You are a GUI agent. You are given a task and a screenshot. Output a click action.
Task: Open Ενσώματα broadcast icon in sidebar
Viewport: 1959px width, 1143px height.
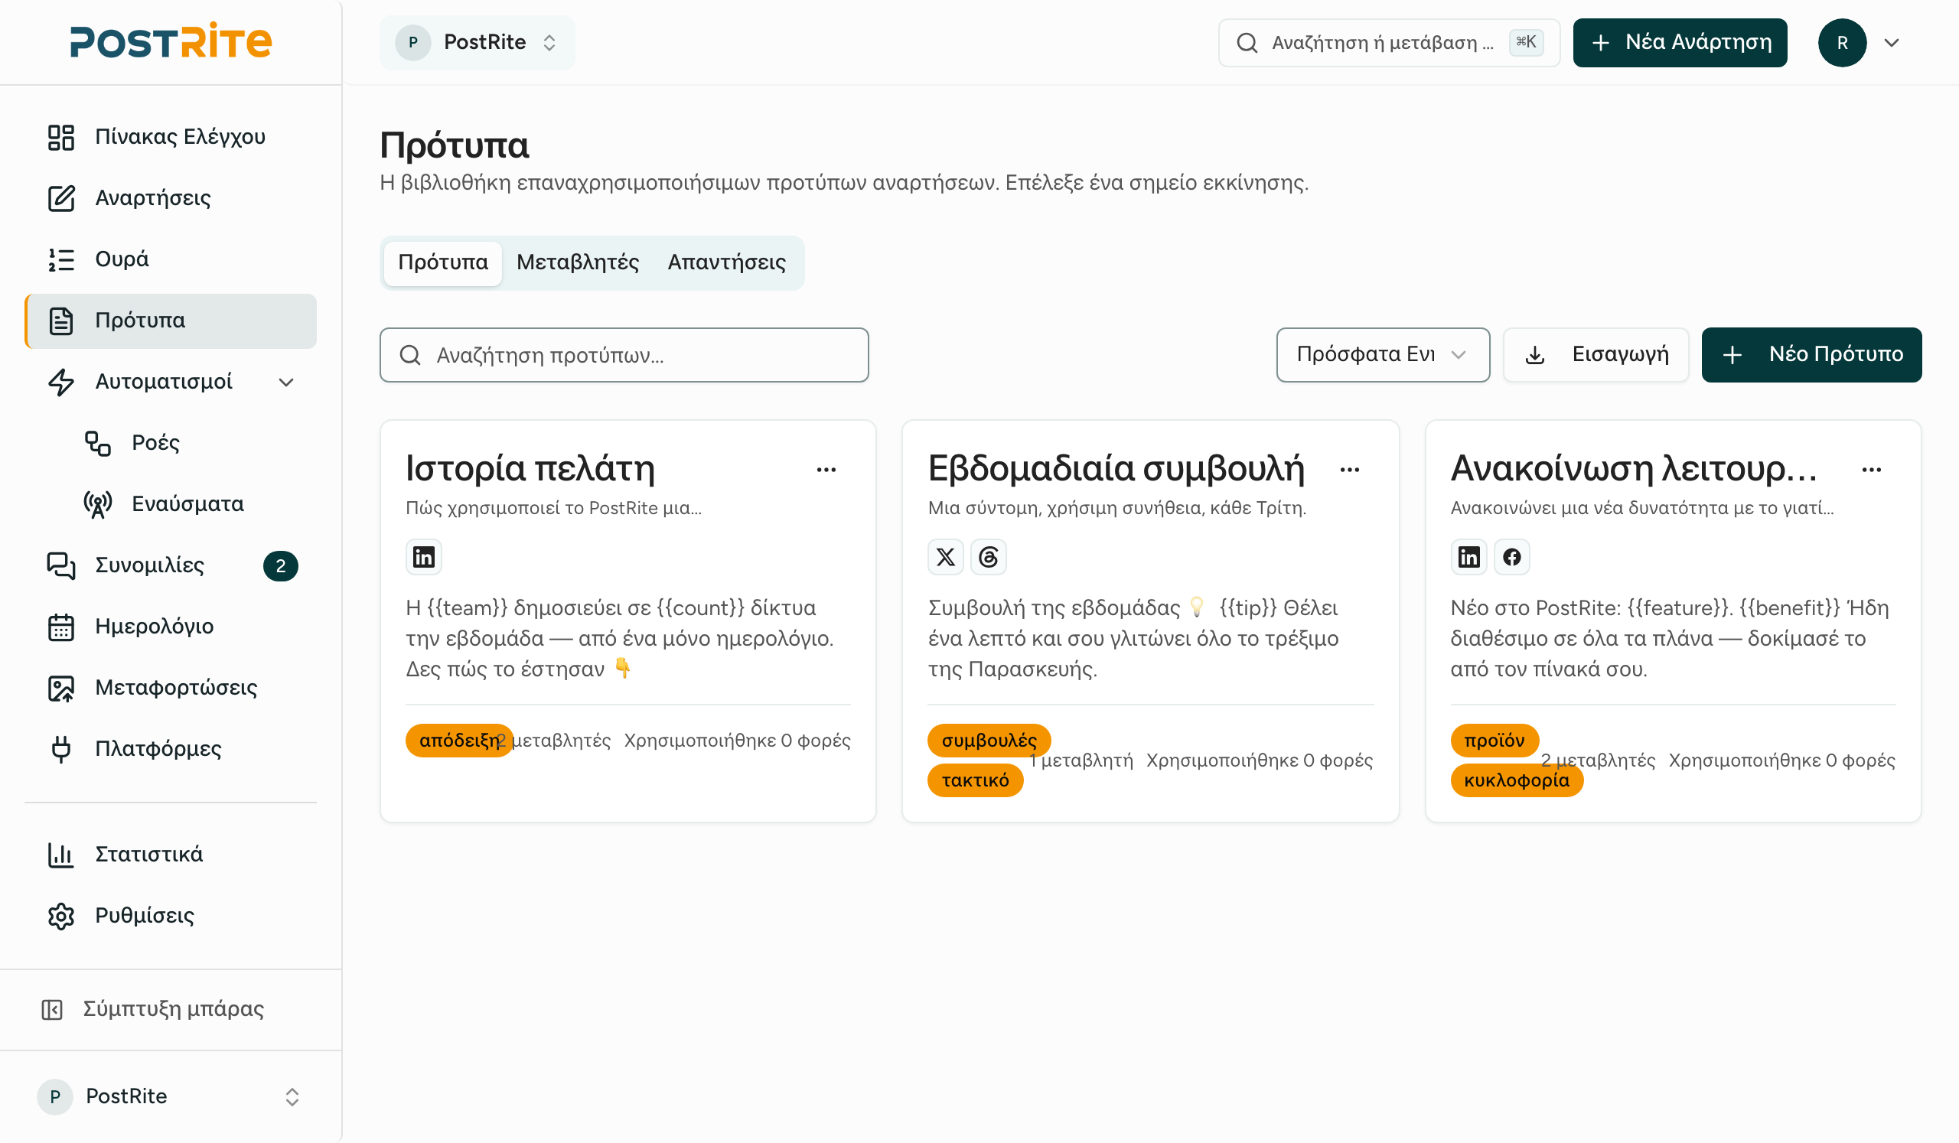97,505
